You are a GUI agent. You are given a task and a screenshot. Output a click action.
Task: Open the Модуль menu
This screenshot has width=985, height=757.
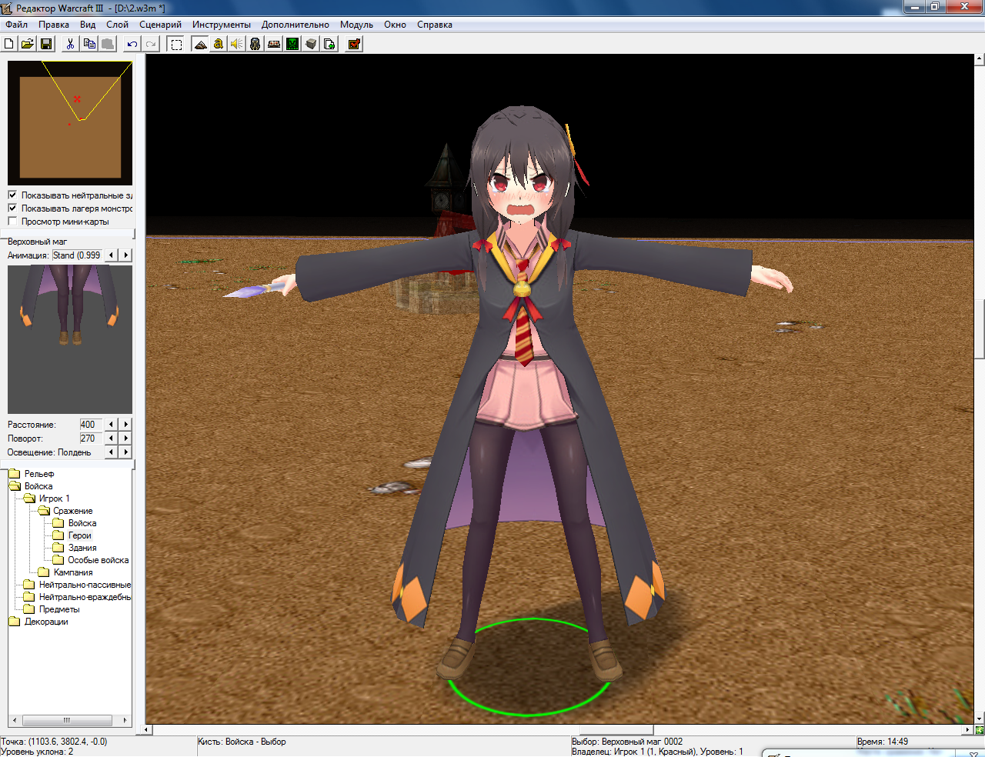(x=356, y=25)
